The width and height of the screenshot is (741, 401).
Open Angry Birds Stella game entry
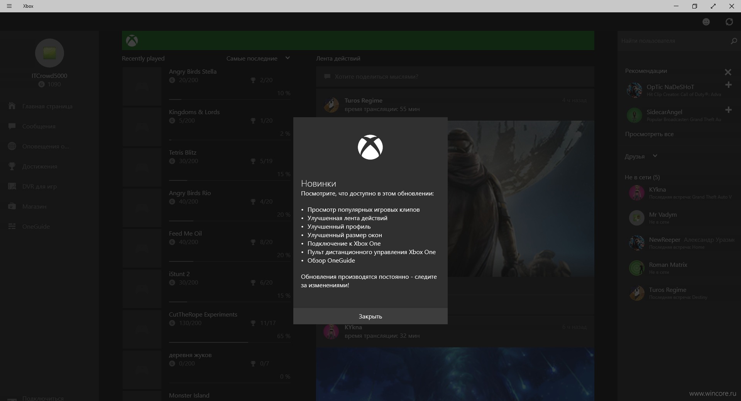[x=206, y=86]
